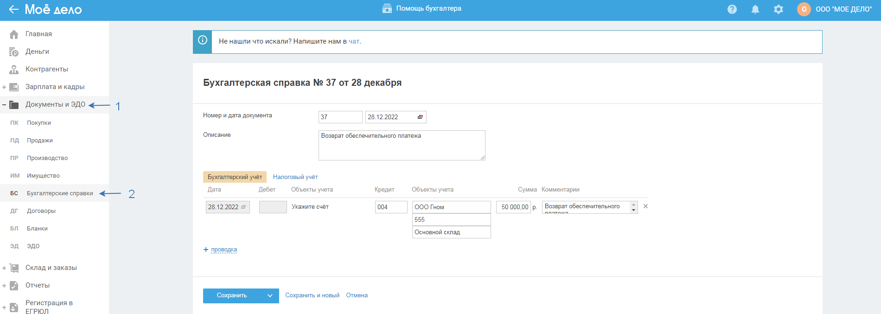Click the Документы и ЭДО folder icon
Viewport: 881px width, 314px height.
point(14,105)
